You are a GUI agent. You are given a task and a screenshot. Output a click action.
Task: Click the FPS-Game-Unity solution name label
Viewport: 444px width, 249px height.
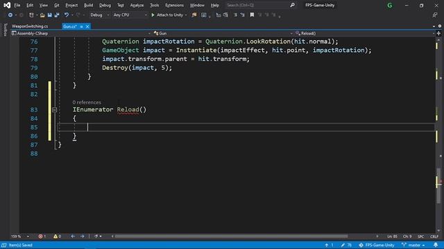click(x=320, y=5)
